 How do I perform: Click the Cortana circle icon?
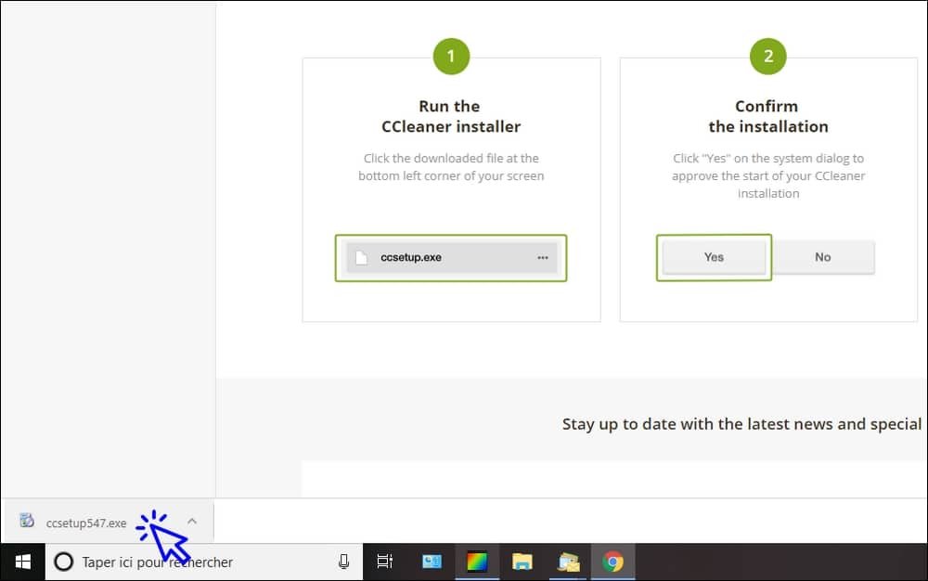63,562
